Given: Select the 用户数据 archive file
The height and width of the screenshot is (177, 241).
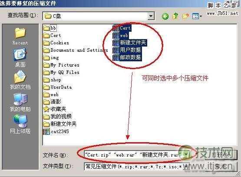Looking at the screenshot, I should (x=127, y=50).
